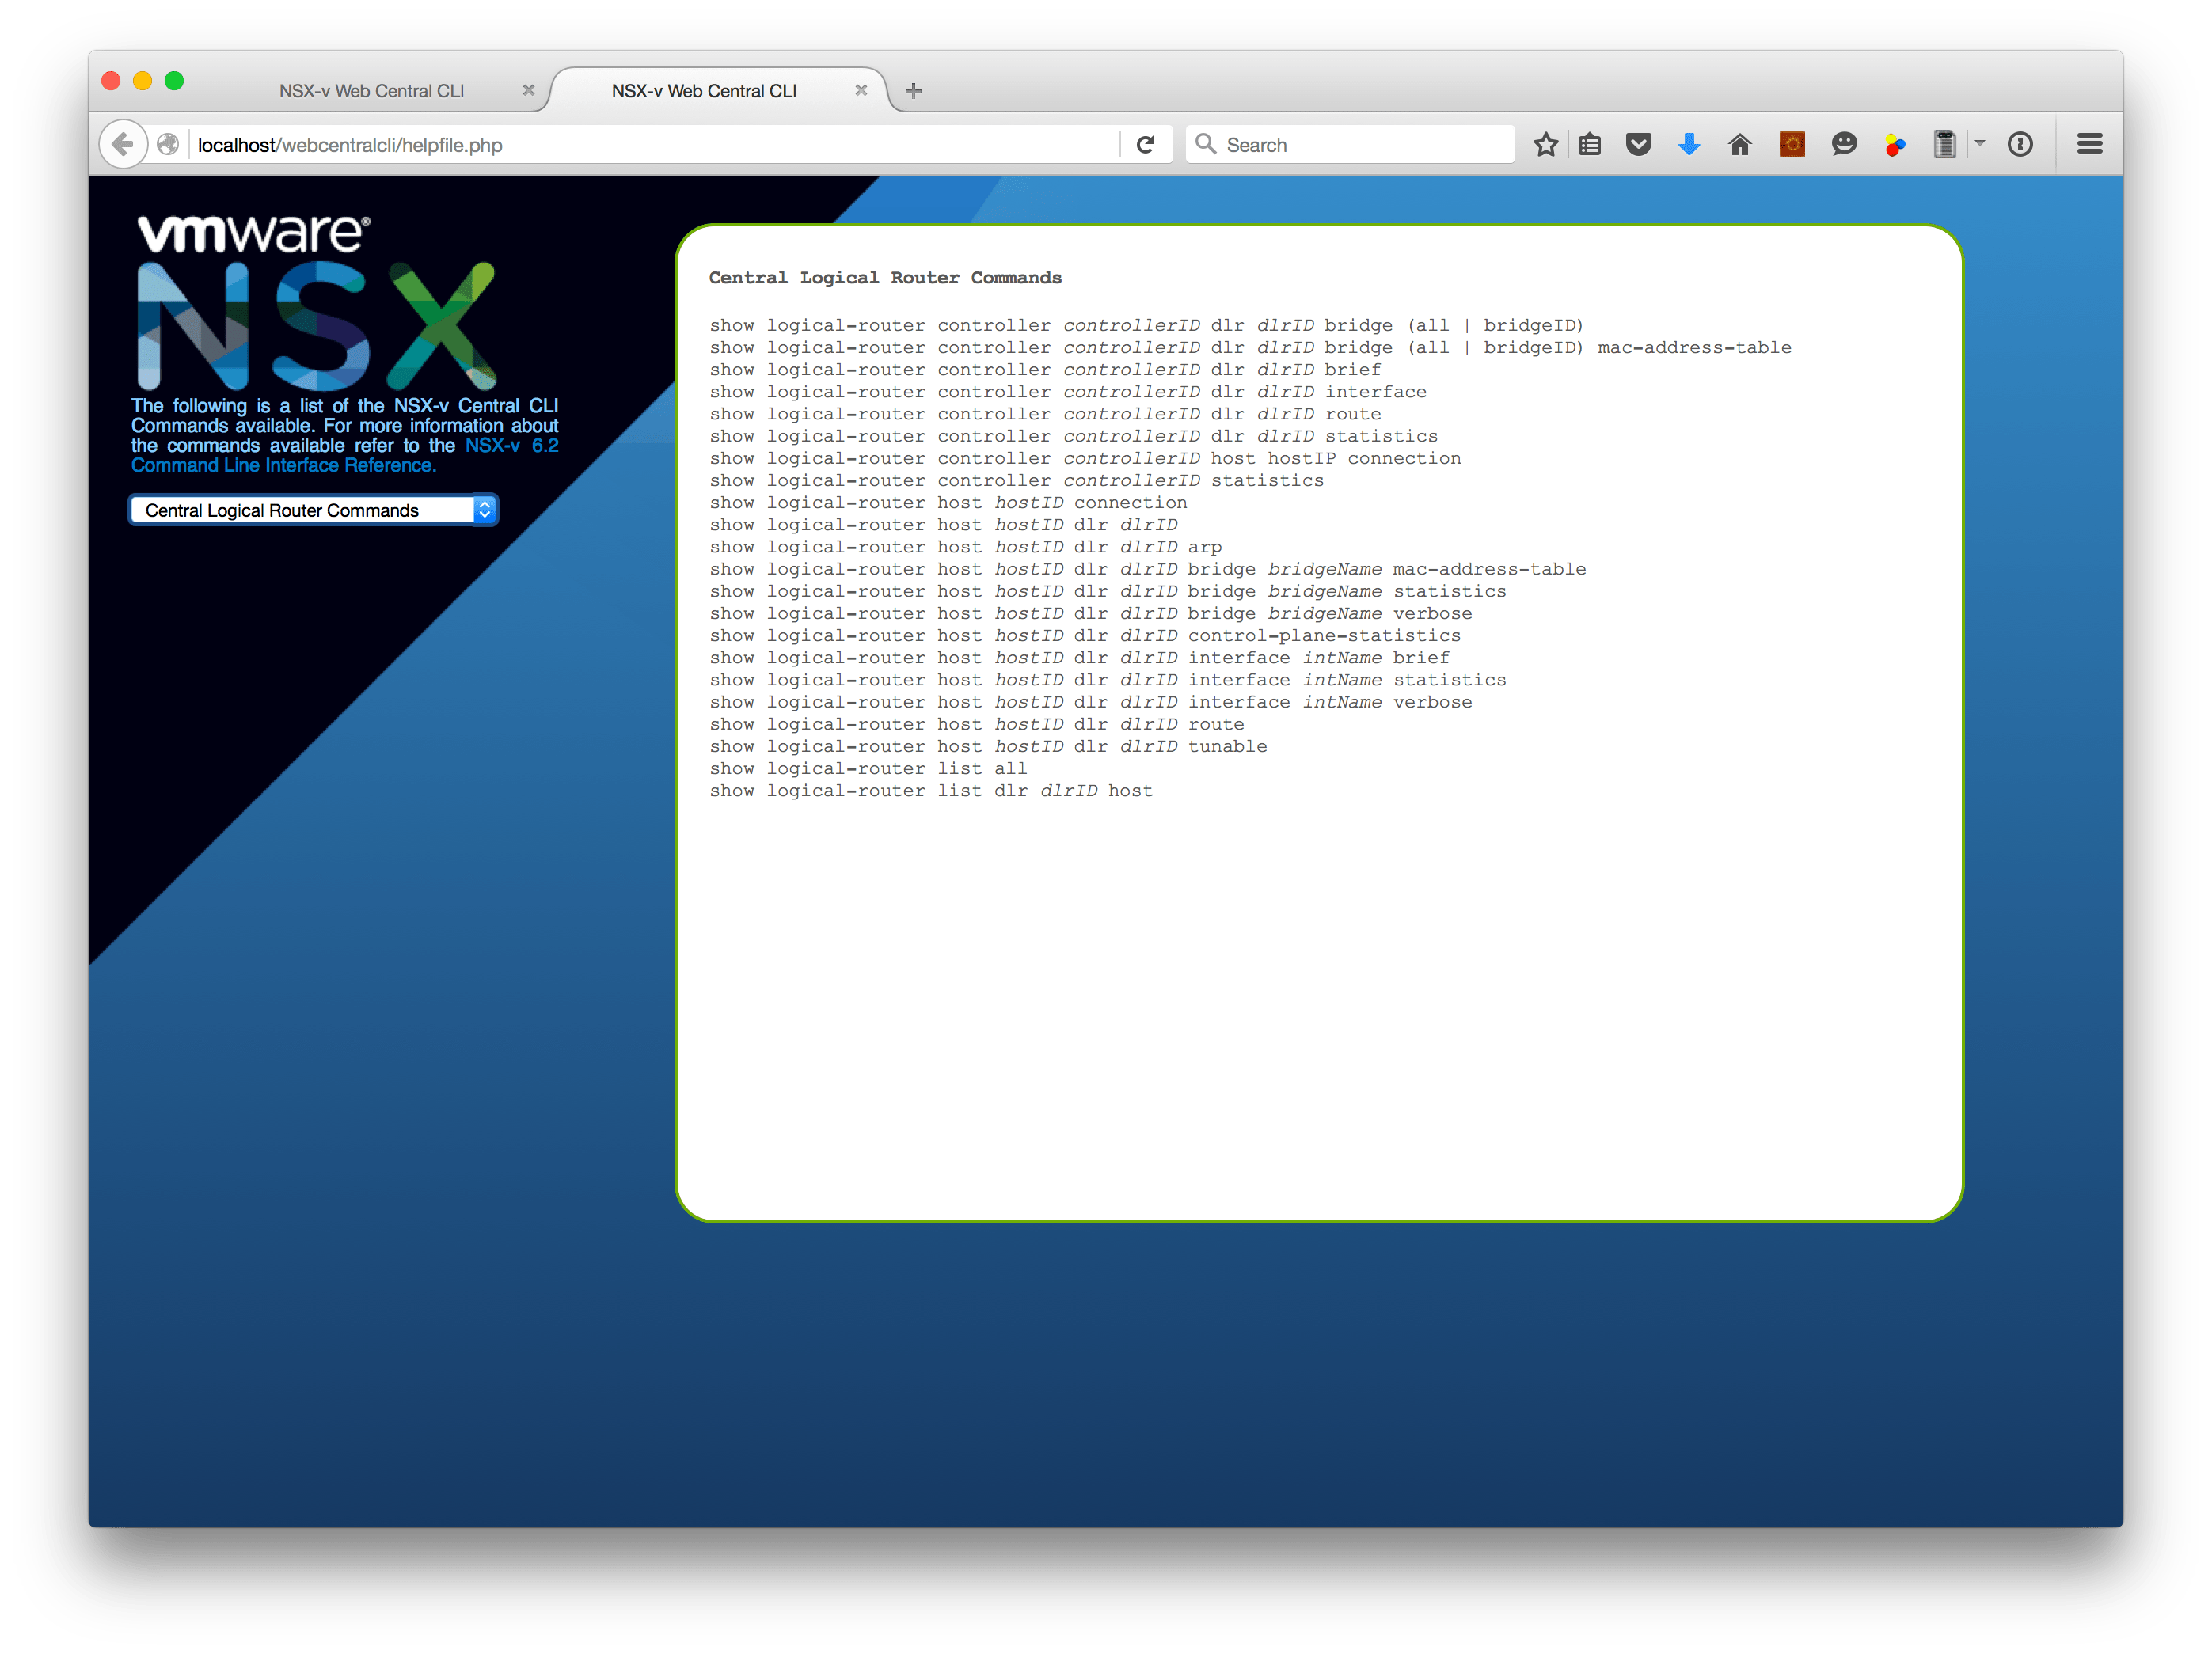2212x1654 pixels.
Task: Open the bookmarks list icon
Action: click(1590, 145)
